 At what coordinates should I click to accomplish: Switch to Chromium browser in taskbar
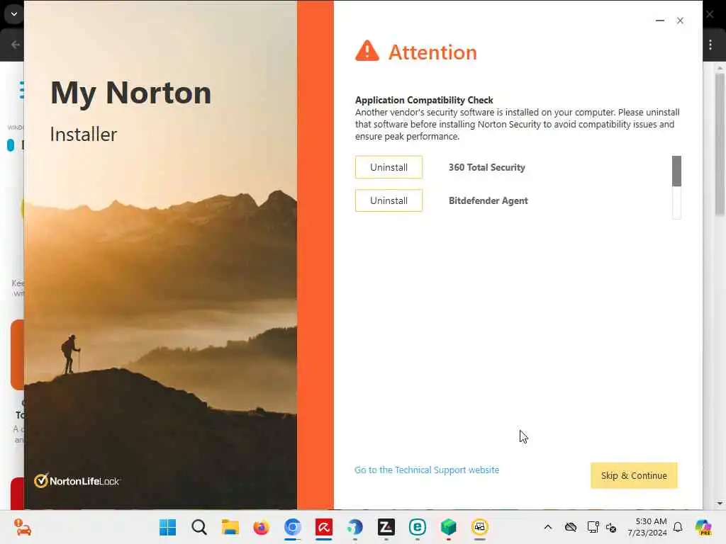pyautogui.click(x=293, y=527)
